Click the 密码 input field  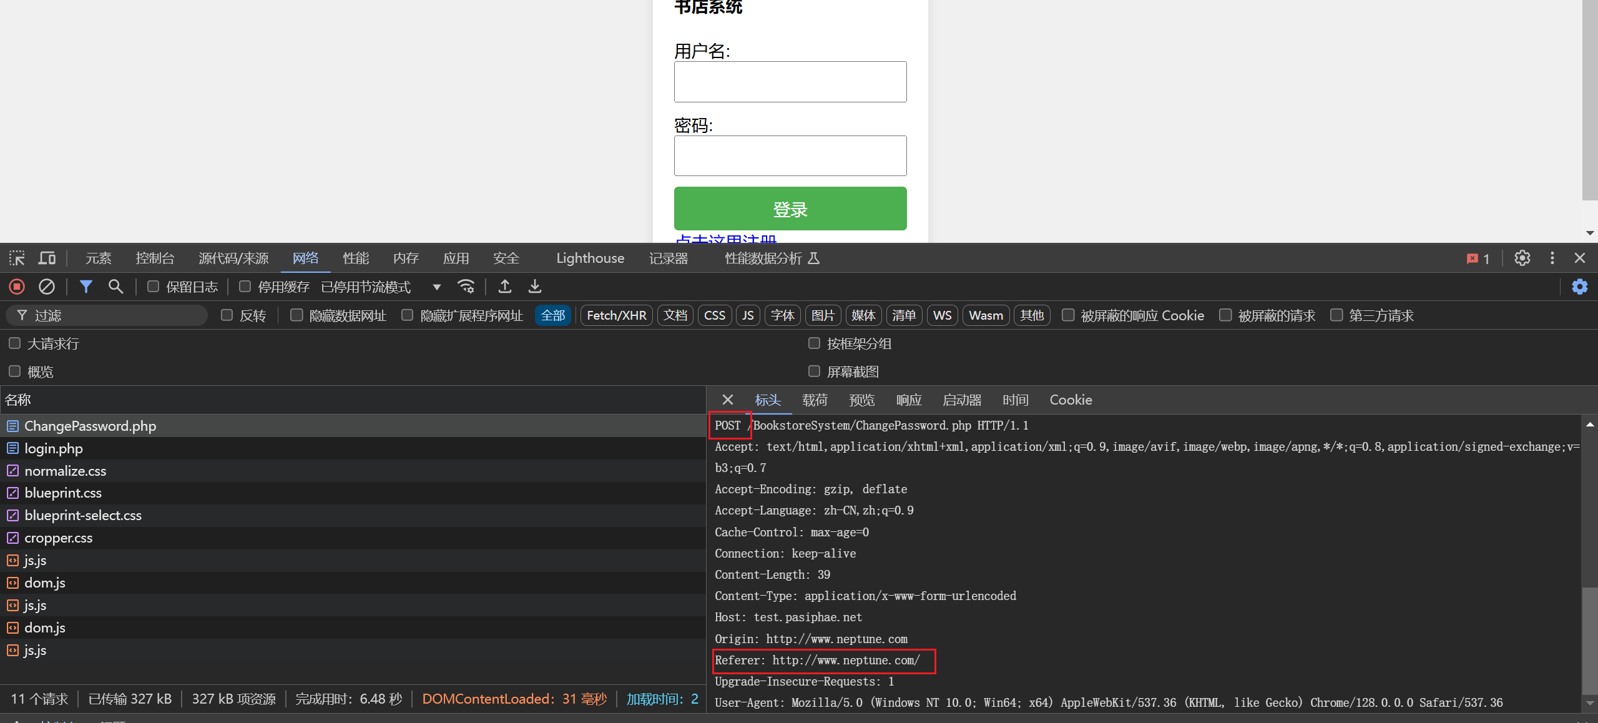(790, 155)
